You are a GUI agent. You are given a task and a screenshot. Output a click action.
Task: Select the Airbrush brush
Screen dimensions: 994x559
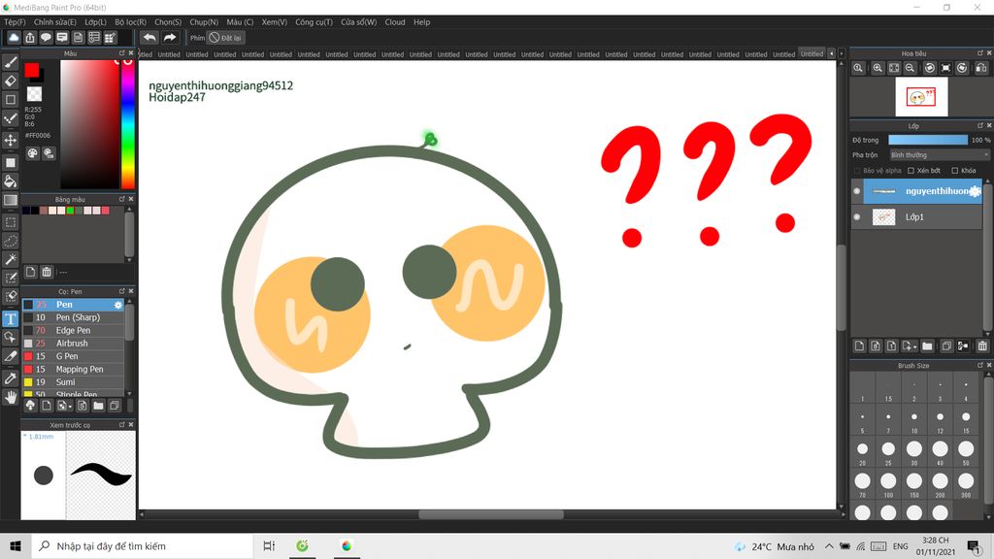(74, 344)
